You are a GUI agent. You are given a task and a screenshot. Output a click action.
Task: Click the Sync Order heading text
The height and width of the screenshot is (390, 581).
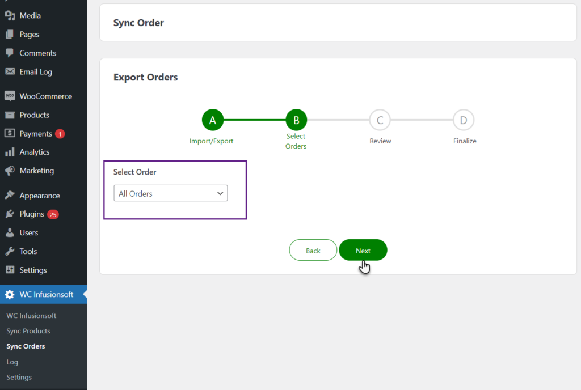138,23
